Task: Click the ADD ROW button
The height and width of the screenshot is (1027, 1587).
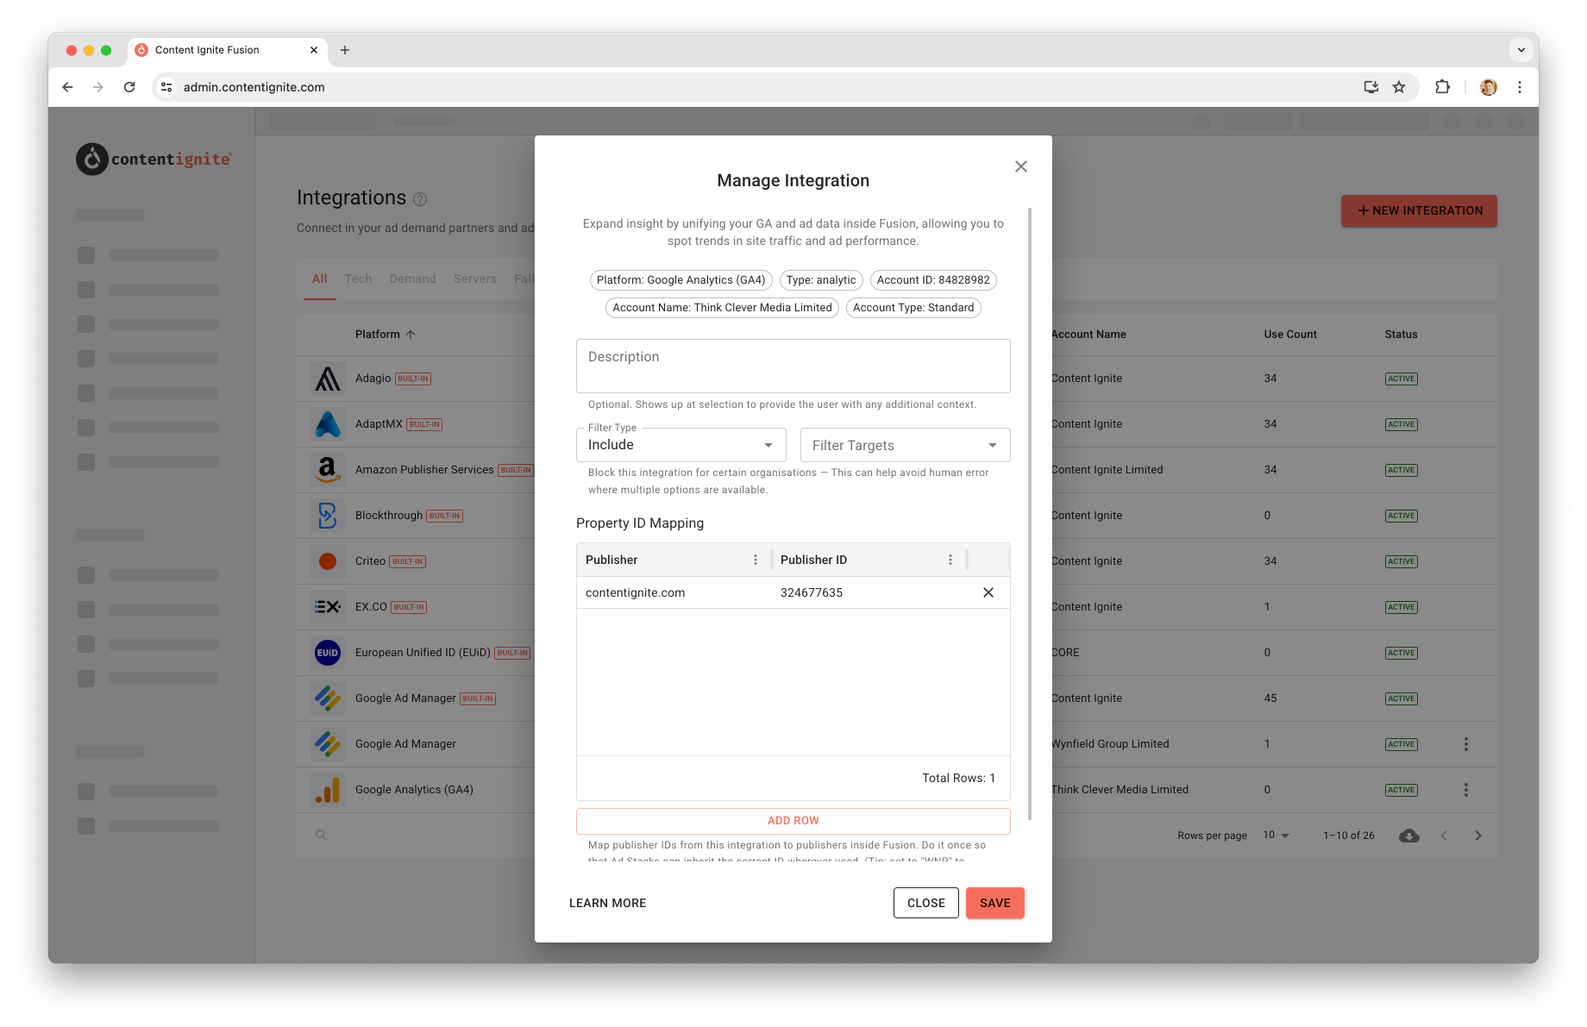Action: click(793, 821)
